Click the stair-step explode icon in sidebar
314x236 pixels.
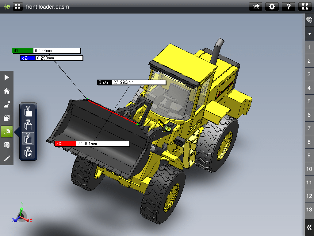6,104
